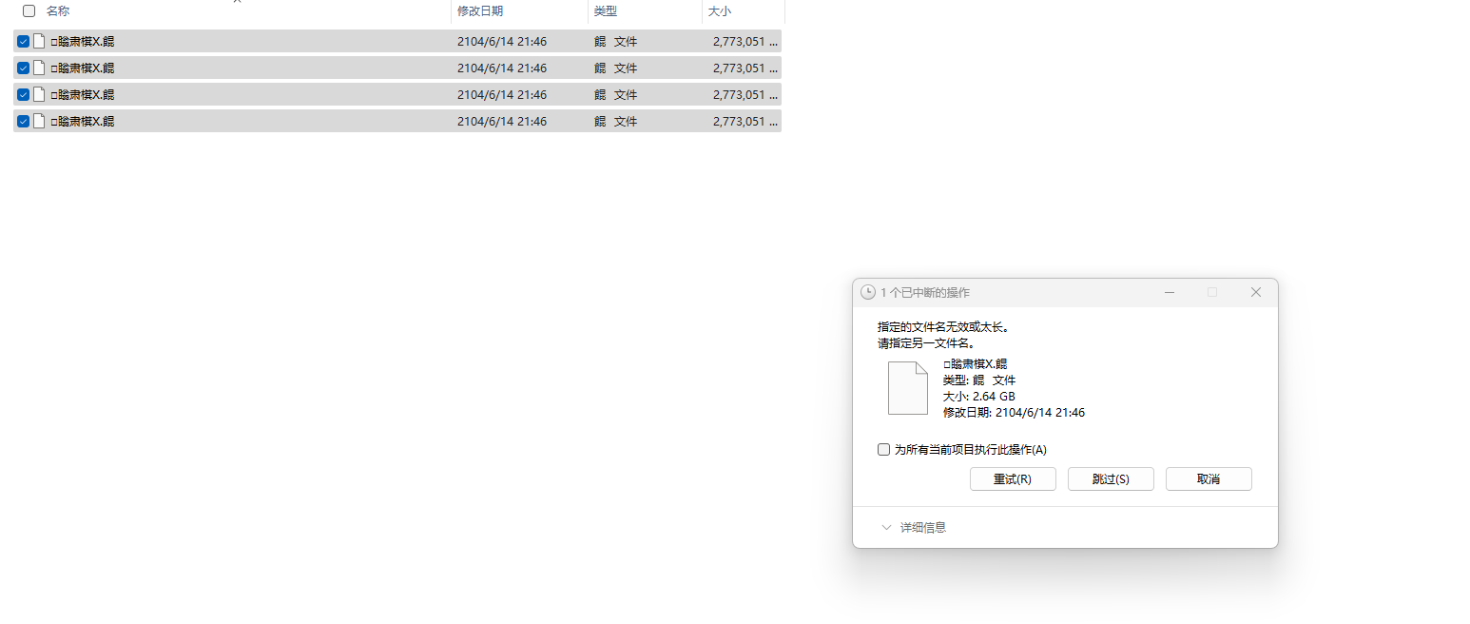The width and height of the screenshot is (1470, 624).
Task: Click the clock icon in the dialog title bar
Action: [867, 292]
